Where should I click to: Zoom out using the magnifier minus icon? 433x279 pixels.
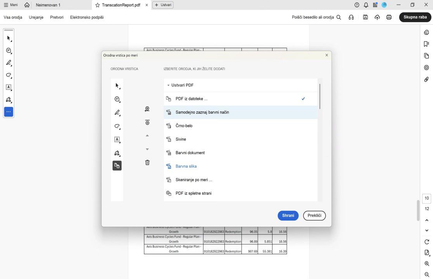tap(427, 275)
